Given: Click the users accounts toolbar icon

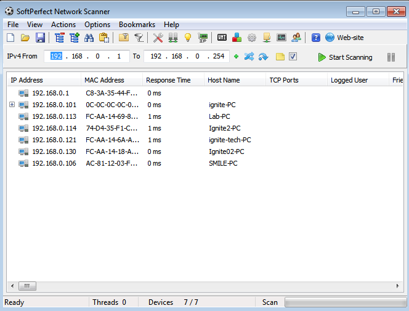Looking at the screenshot, I should [x=296, y=38].
